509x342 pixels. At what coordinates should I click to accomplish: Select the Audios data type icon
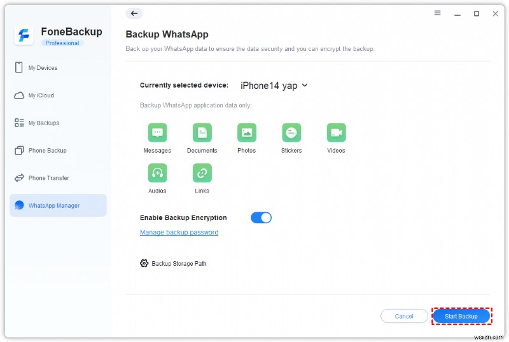tap(157, 173)
